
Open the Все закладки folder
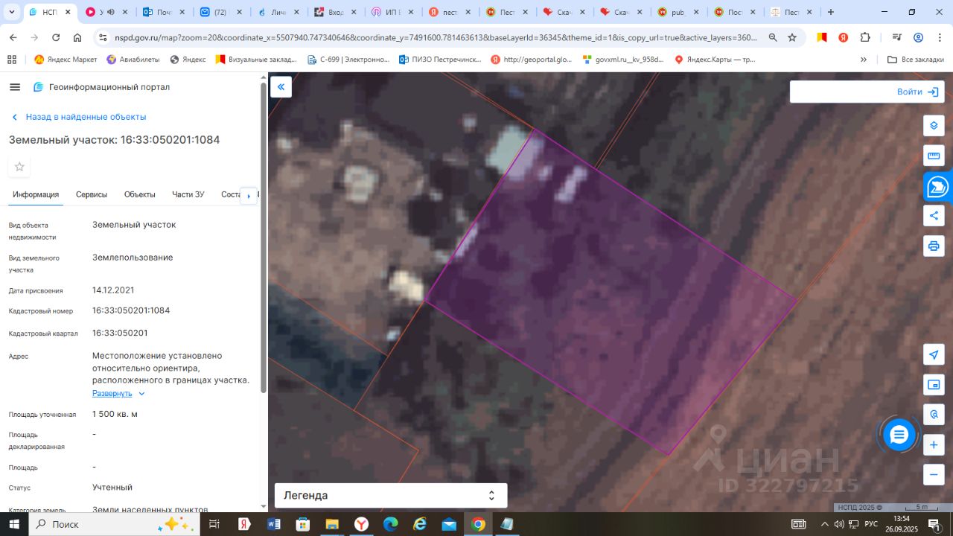tap(916, 60)
